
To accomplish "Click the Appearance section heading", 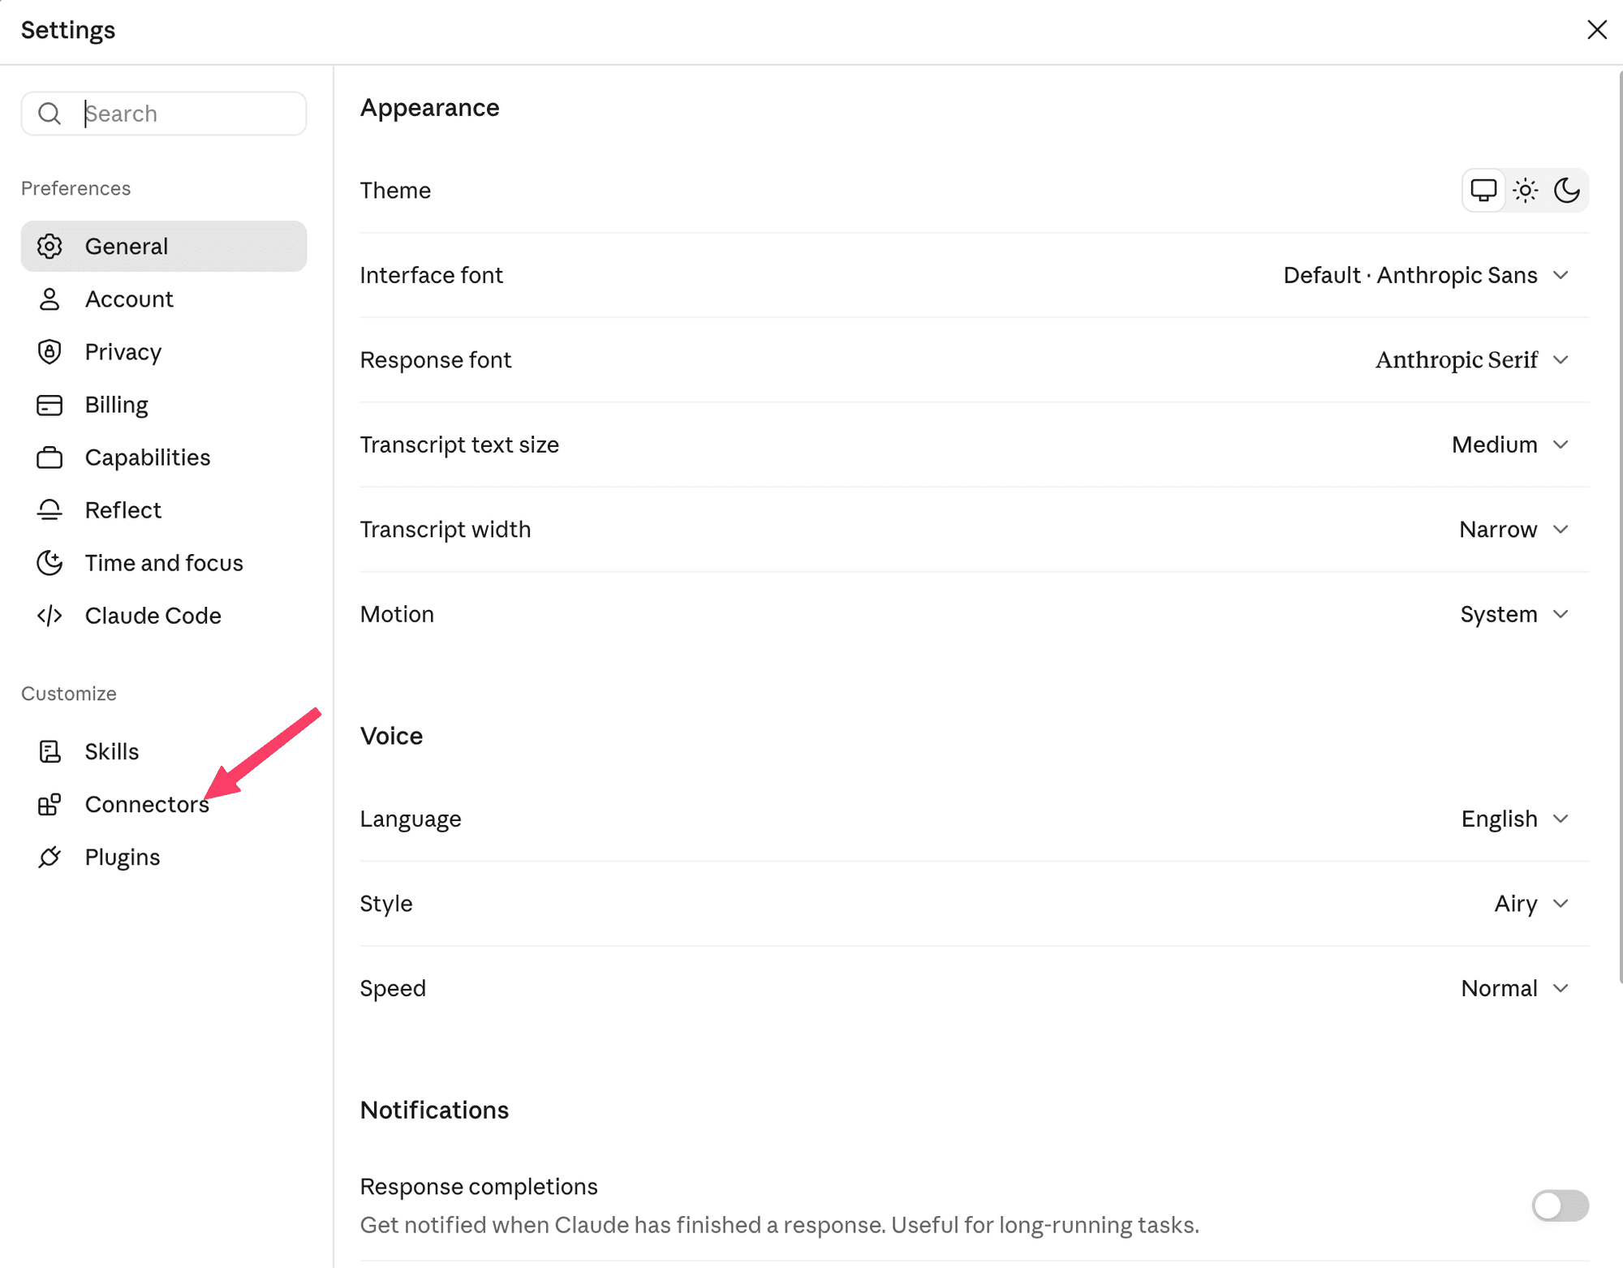I will pos(430,108).
